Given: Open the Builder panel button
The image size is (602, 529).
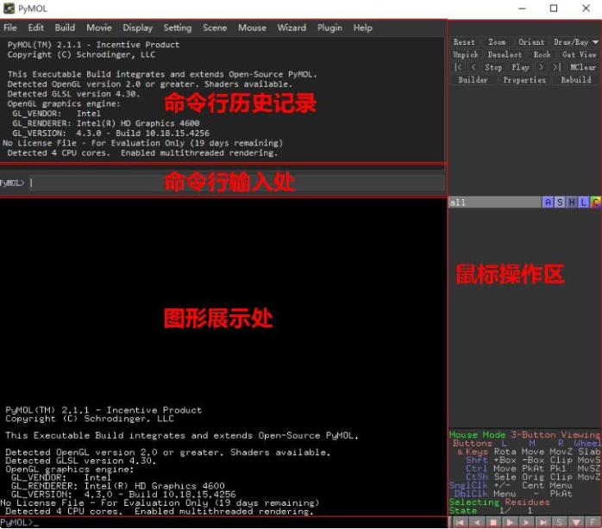Looking at the screenshot, I should point(473,80).
